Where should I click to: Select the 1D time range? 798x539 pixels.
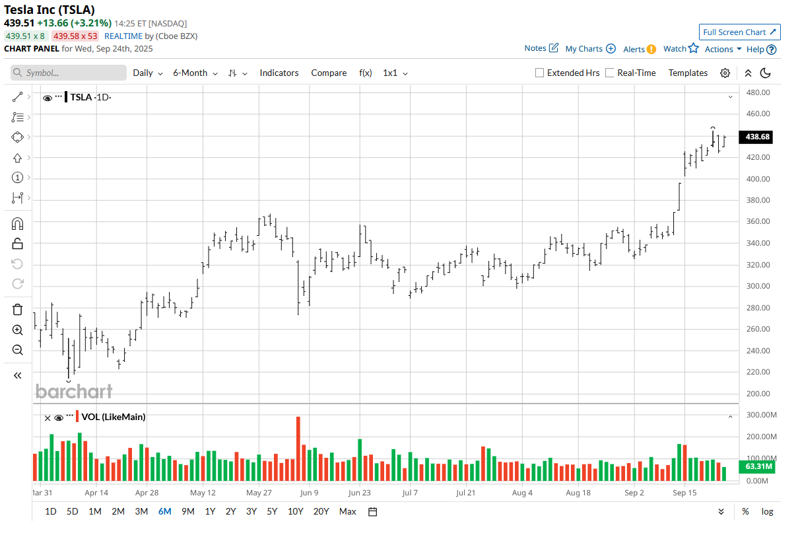pos(50,511)
